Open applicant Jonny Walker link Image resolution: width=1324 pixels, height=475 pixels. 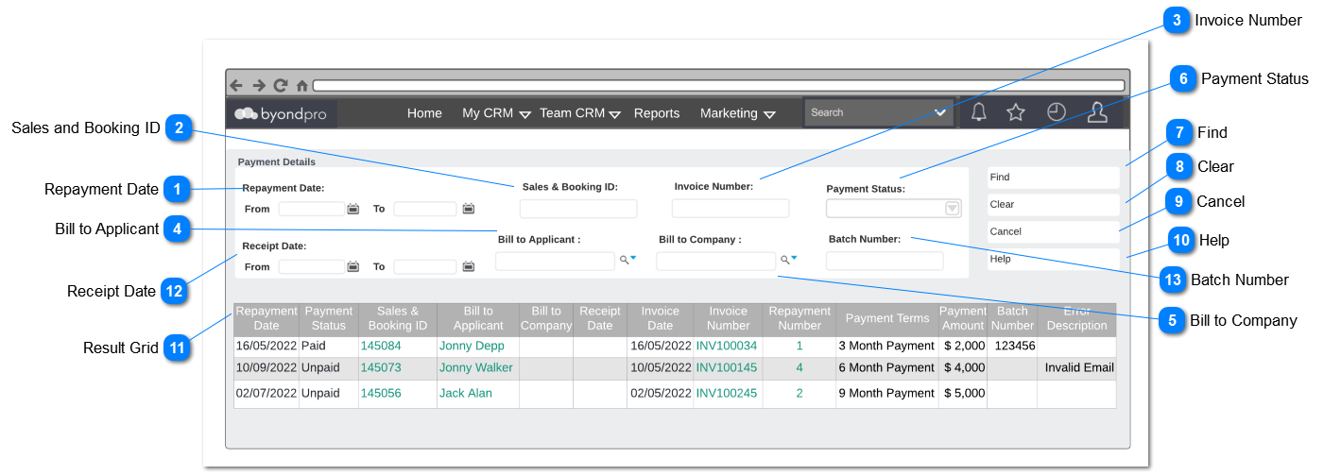(476, 367)
